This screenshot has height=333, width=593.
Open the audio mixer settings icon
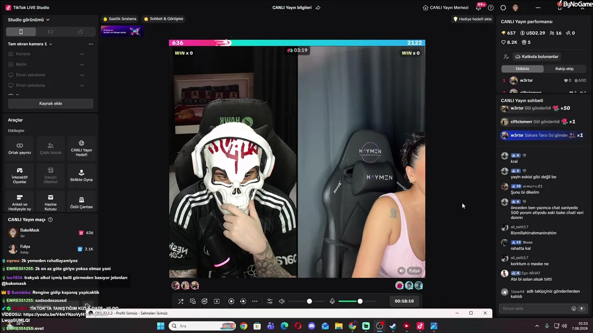[270, 301]
